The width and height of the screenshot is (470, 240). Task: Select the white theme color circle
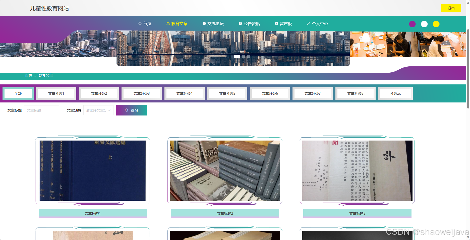click(424, 24)
